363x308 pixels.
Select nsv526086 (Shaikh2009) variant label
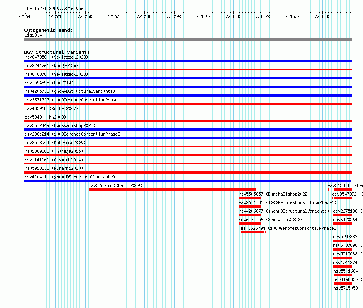(115, 185)
